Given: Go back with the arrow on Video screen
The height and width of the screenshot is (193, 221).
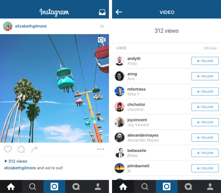Looking at the screenshot, I should [x=119, y=12].
